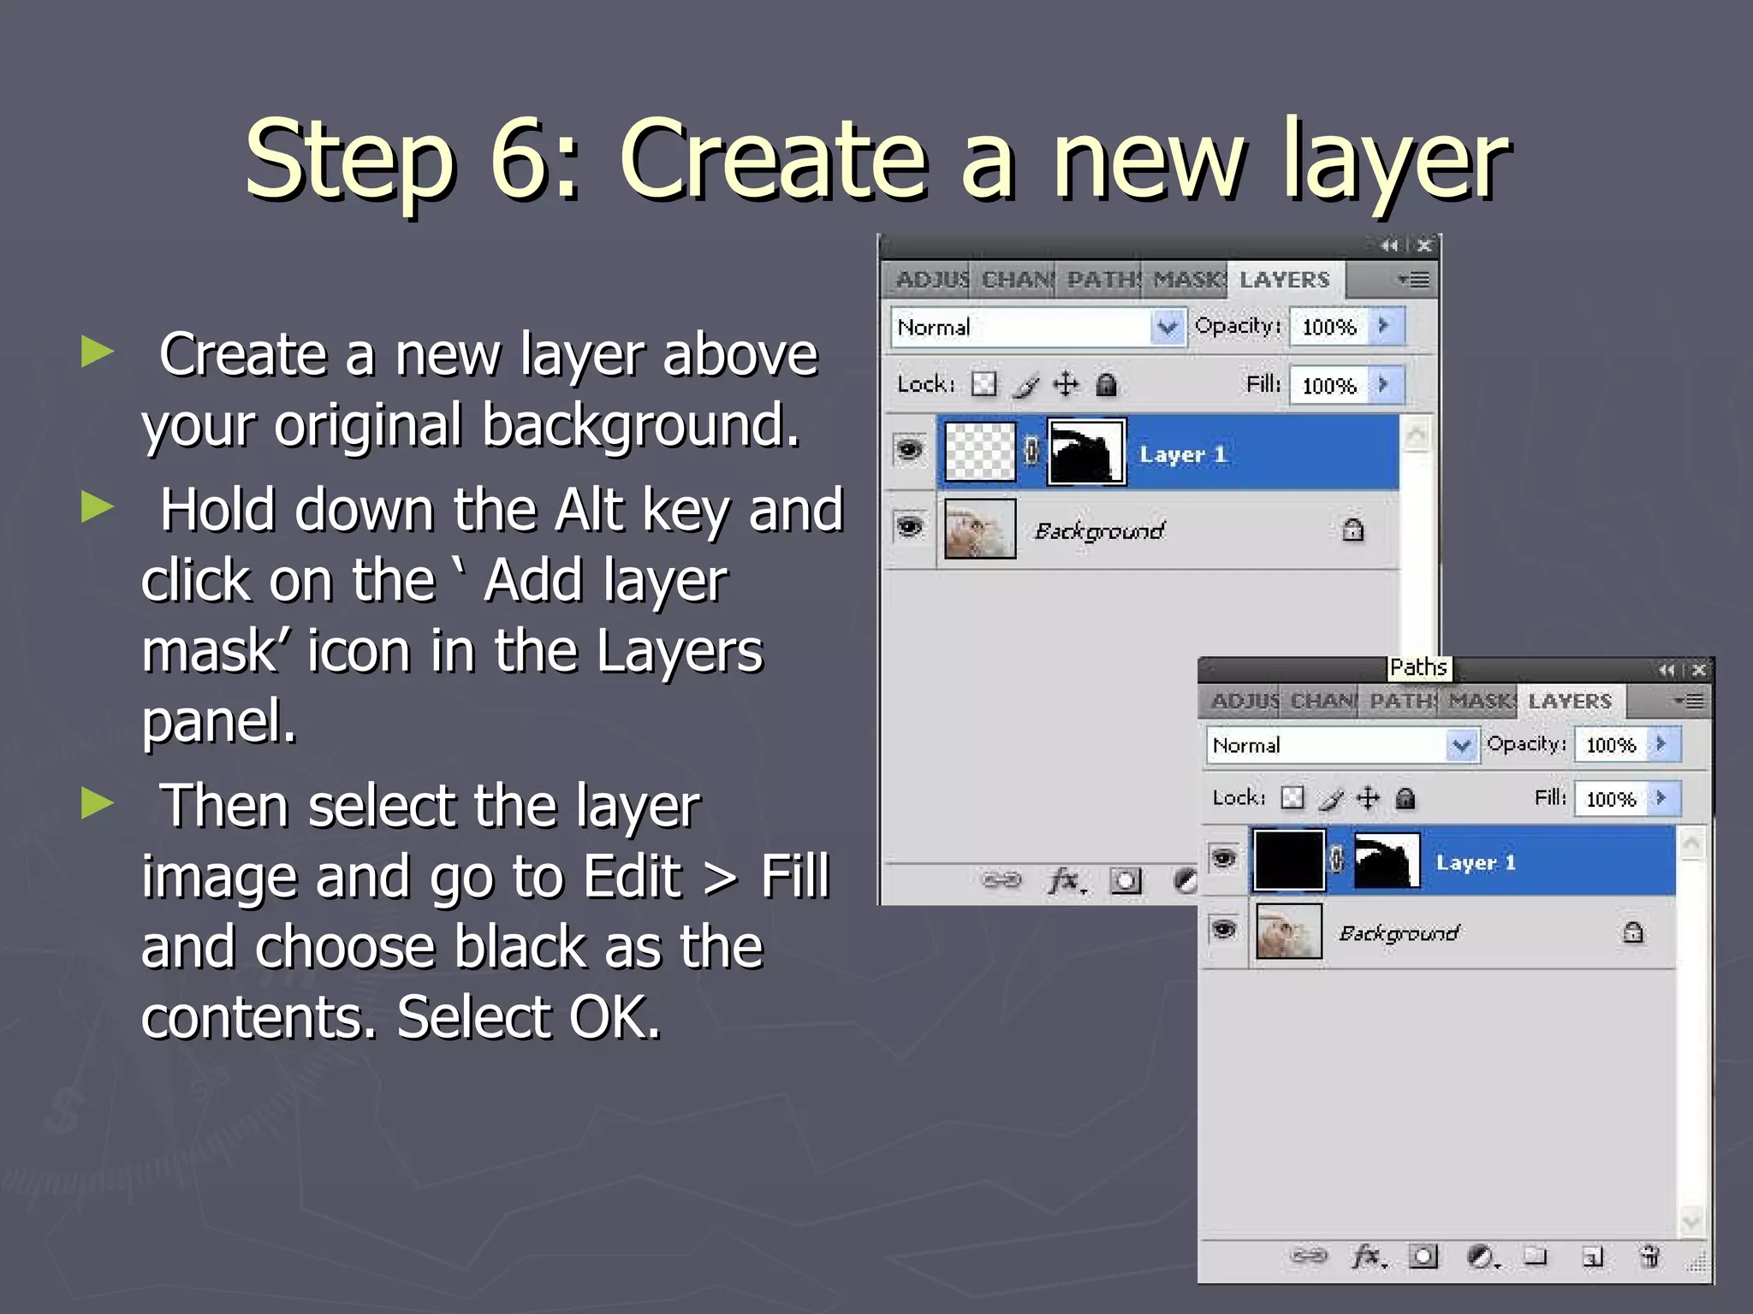The height and width of the screenshot is (1314, 1753).
Task: Click Fill 100% field in lower panel
Action: coord(1611,799)
